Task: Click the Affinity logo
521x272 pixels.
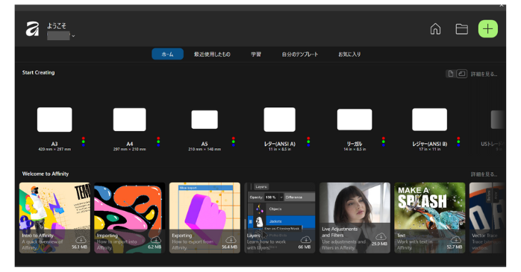Action: click(x=32, y=29)
